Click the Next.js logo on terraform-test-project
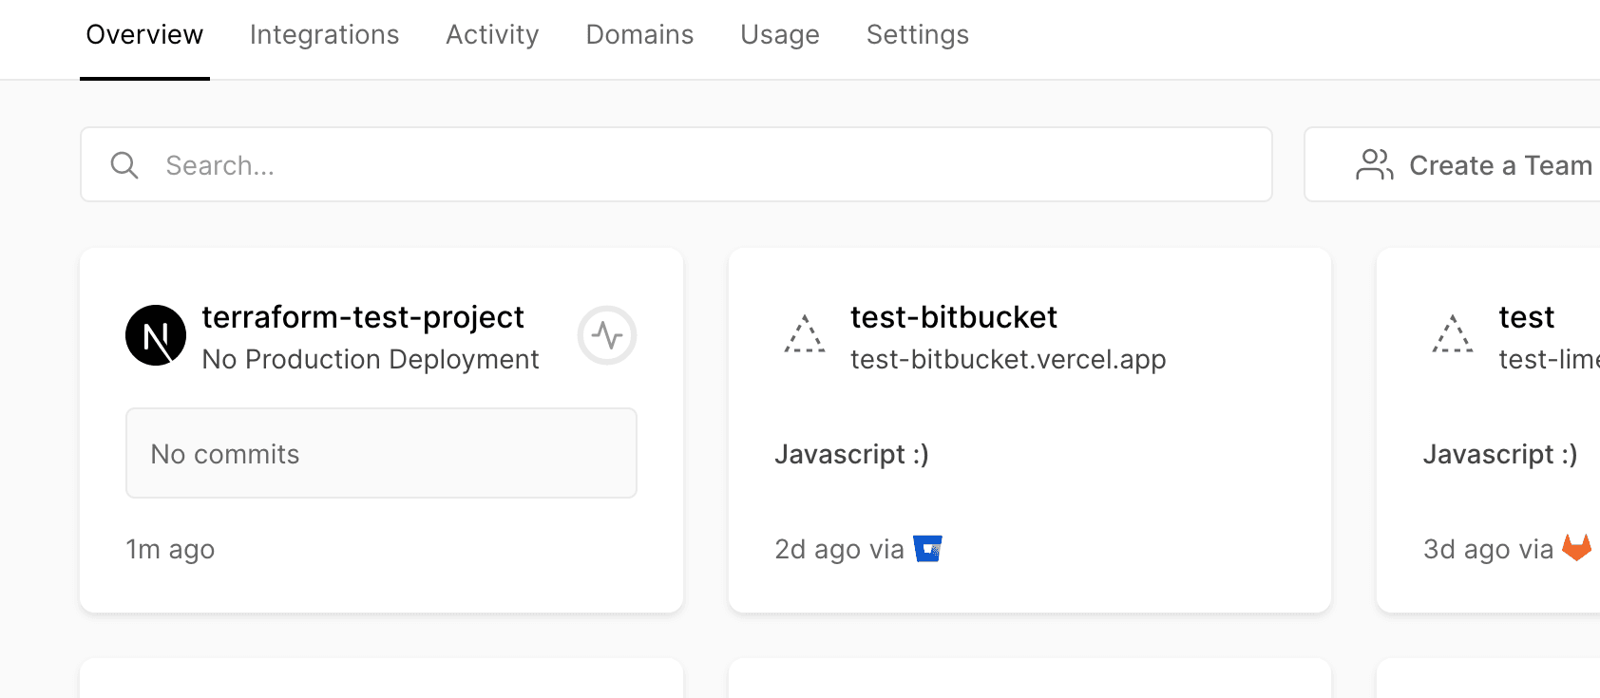Screen dimensions: 1600x698 point(156,335)
